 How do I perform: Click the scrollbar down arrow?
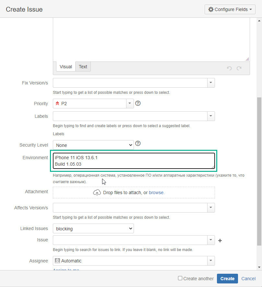259,267
